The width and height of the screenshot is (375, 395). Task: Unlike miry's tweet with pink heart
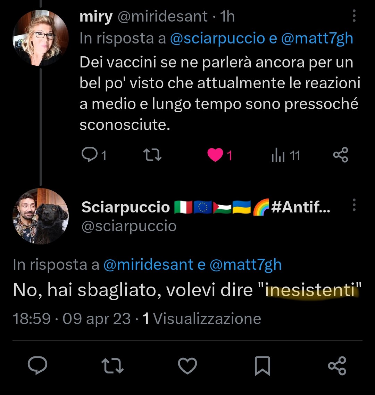[215, 155]
